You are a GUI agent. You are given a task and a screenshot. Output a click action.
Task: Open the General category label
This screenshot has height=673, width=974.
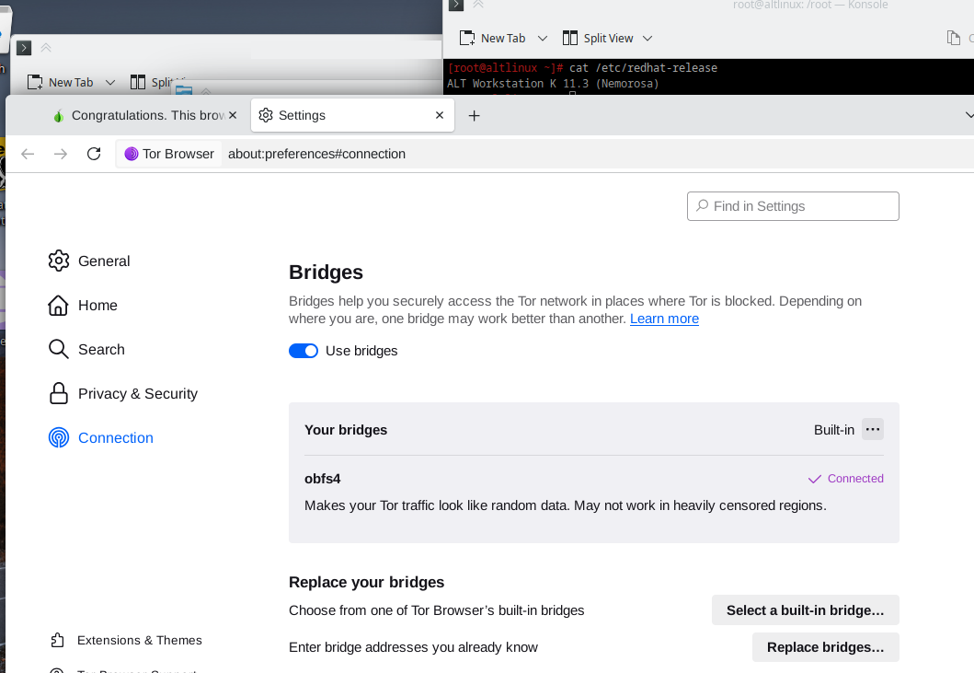pos(104,261)
